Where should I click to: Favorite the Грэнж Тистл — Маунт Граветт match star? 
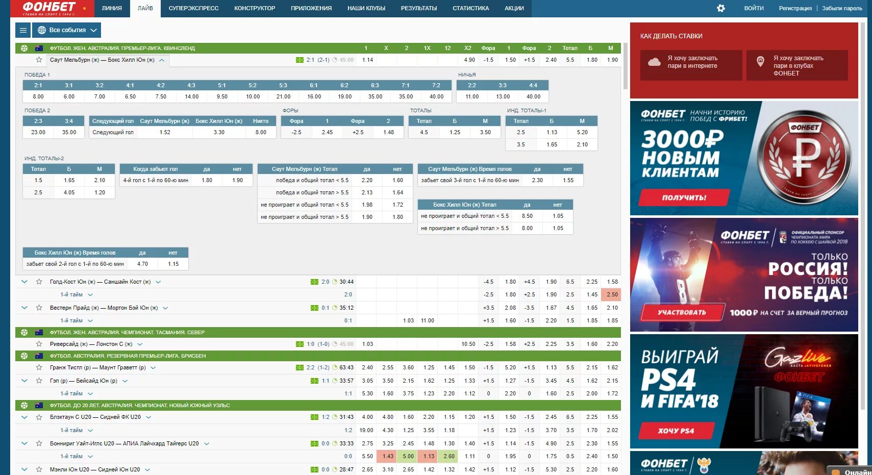click(39, 367)
